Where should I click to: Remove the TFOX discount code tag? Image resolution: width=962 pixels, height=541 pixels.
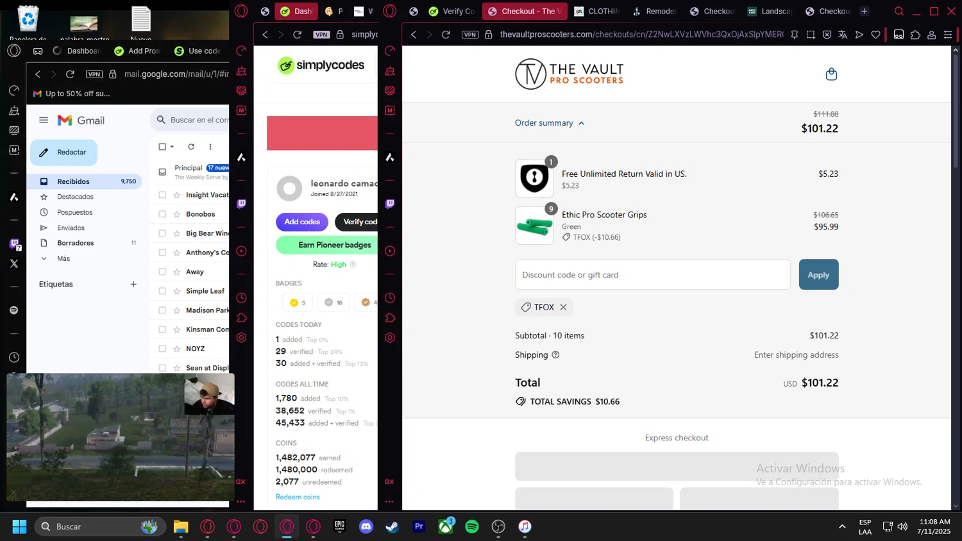click(x=563, y=307)
